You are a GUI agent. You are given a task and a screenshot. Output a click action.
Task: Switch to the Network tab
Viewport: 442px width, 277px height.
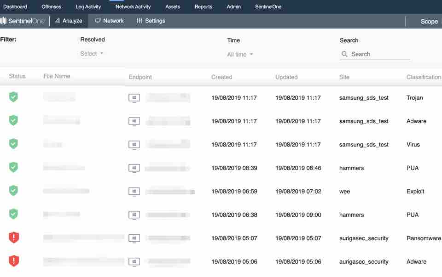click(x=109, y=21)
